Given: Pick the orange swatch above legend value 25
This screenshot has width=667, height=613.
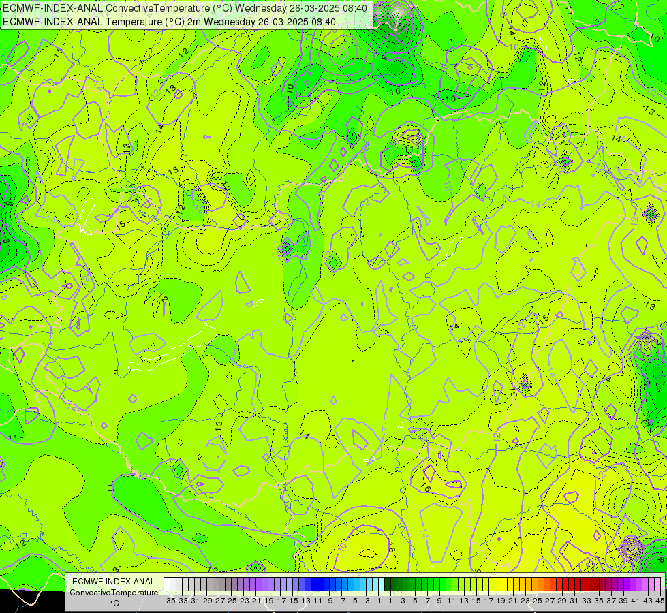Looking at the screenshot, I should 535,584.
